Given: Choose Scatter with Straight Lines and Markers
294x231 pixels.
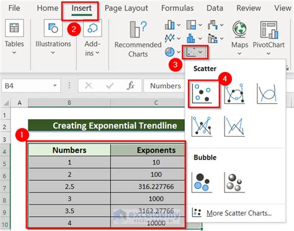Looking at the screenshot, I should [x=202, y=126].
